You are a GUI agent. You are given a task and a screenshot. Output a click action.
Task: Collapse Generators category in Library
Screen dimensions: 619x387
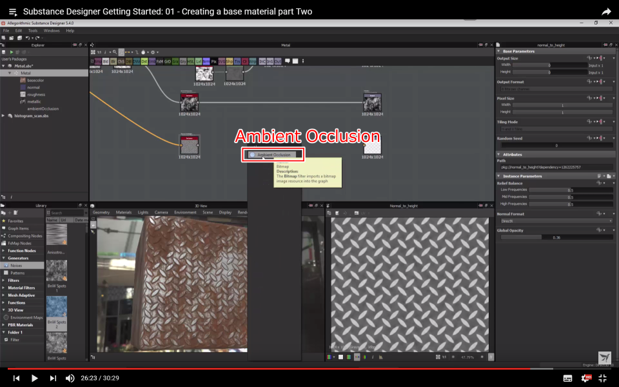point(4,258)
